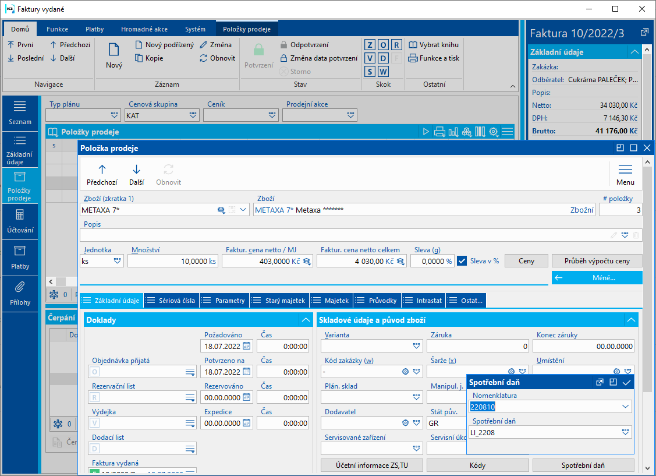Open Funkce a tisk
Image resolution: width=656 pixels, height=476 pixels.
[434, 58]
